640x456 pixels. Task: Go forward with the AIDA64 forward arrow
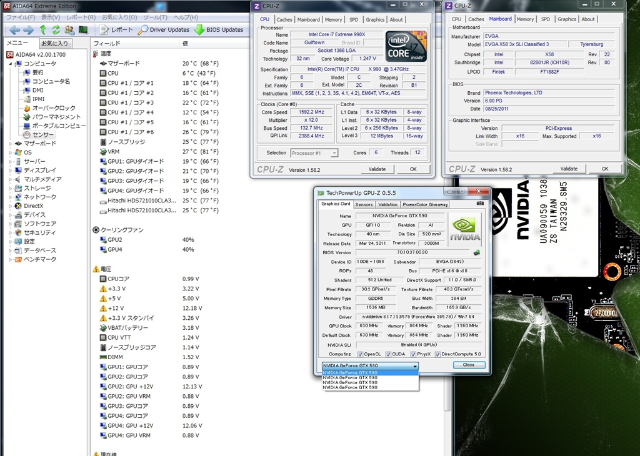point(28,30)
